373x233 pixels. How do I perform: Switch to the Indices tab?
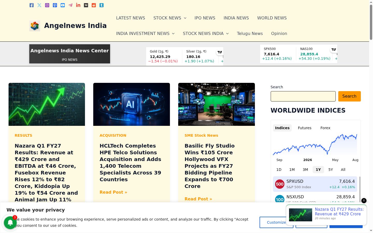point(282,128)
